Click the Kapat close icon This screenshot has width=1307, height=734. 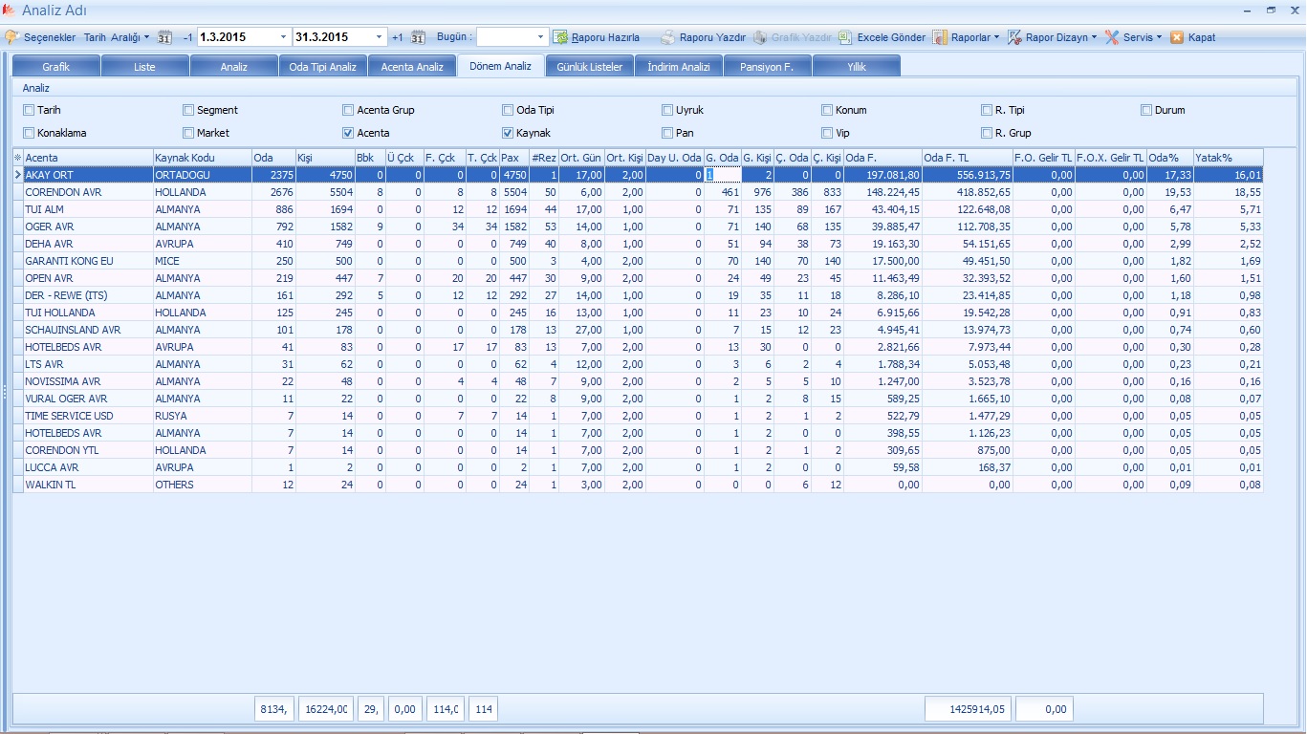click(1177, 37)
